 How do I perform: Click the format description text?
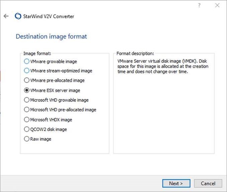[163, 66]
